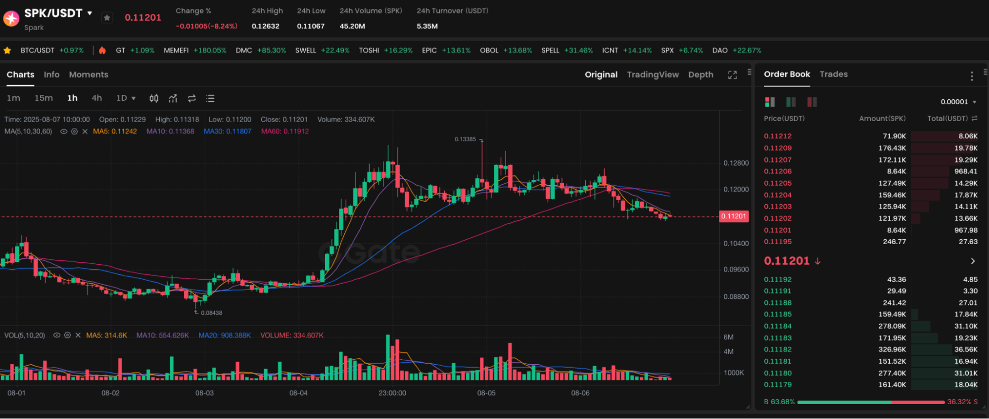Open TOSHI +16.29% ticker

[385, 50]
